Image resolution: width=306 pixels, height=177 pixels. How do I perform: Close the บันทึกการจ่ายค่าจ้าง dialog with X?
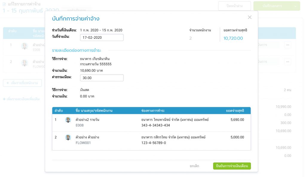click(250, 17)
